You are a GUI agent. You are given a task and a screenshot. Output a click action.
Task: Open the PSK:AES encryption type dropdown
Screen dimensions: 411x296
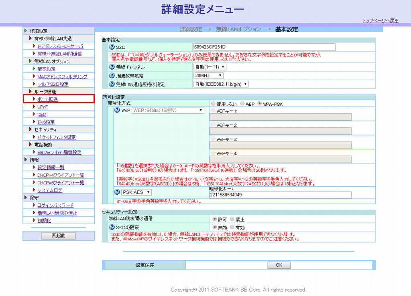click(x=137, y=193)
